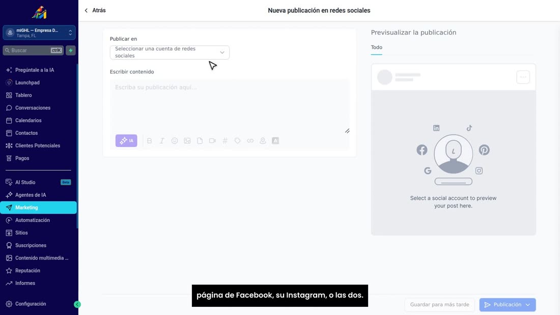The width and height of the screenshot is (560, 315).
Task: Click Guardar para más tarde button
Action: 440,305
